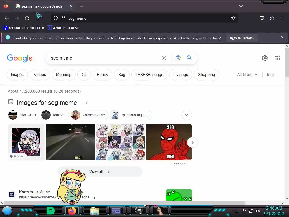The image size is (289, 217).
Task: Dismiss the Firefox refresh notification bar
Action: point(282,38)
